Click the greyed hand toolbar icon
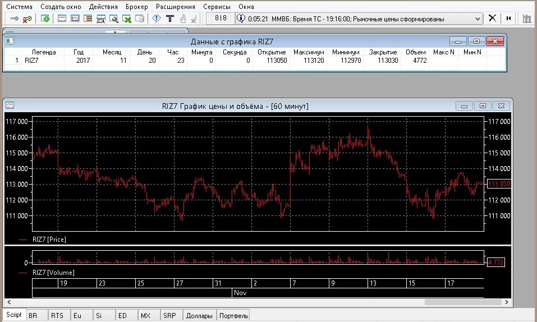537x322 pixels. click(x=183, y=19)
